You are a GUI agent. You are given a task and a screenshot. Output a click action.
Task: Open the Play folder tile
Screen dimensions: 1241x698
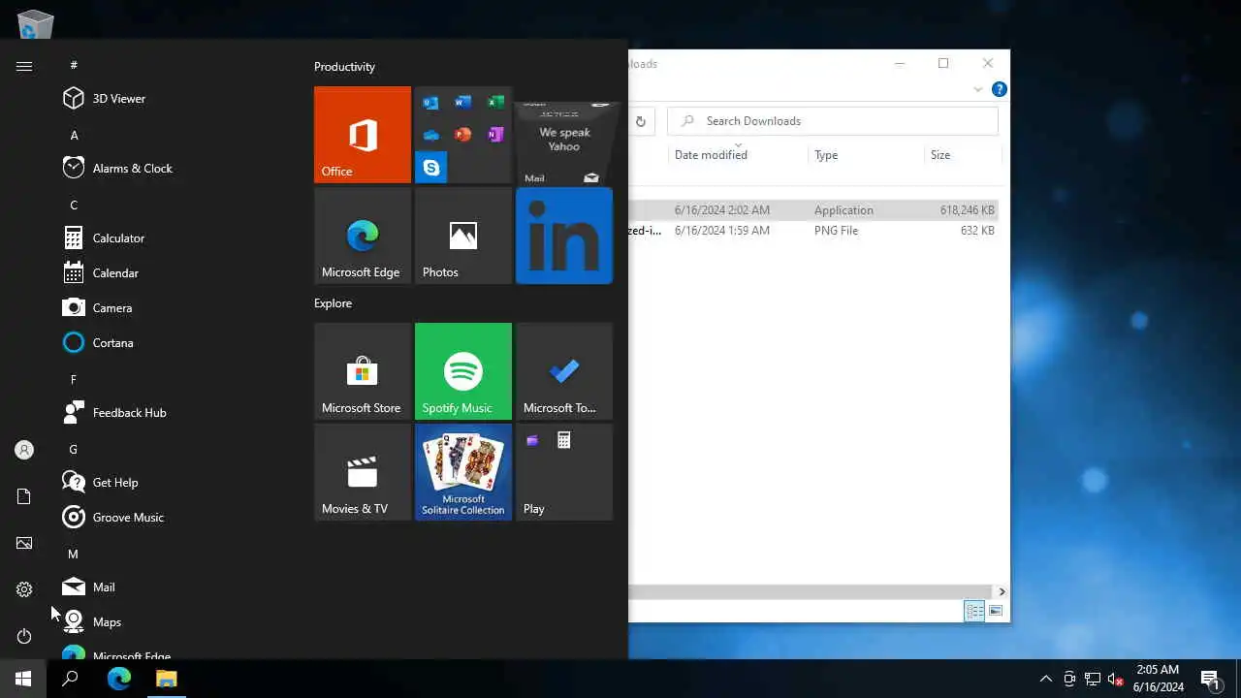coord(564,472)
